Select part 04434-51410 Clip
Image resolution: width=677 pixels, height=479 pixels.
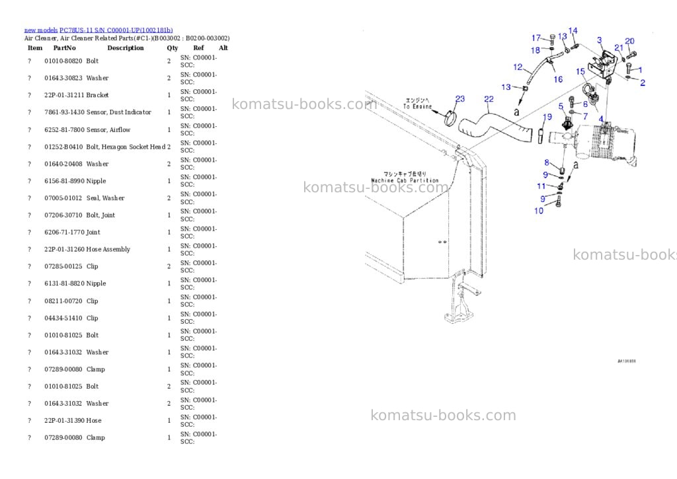[x=71, y=318]
